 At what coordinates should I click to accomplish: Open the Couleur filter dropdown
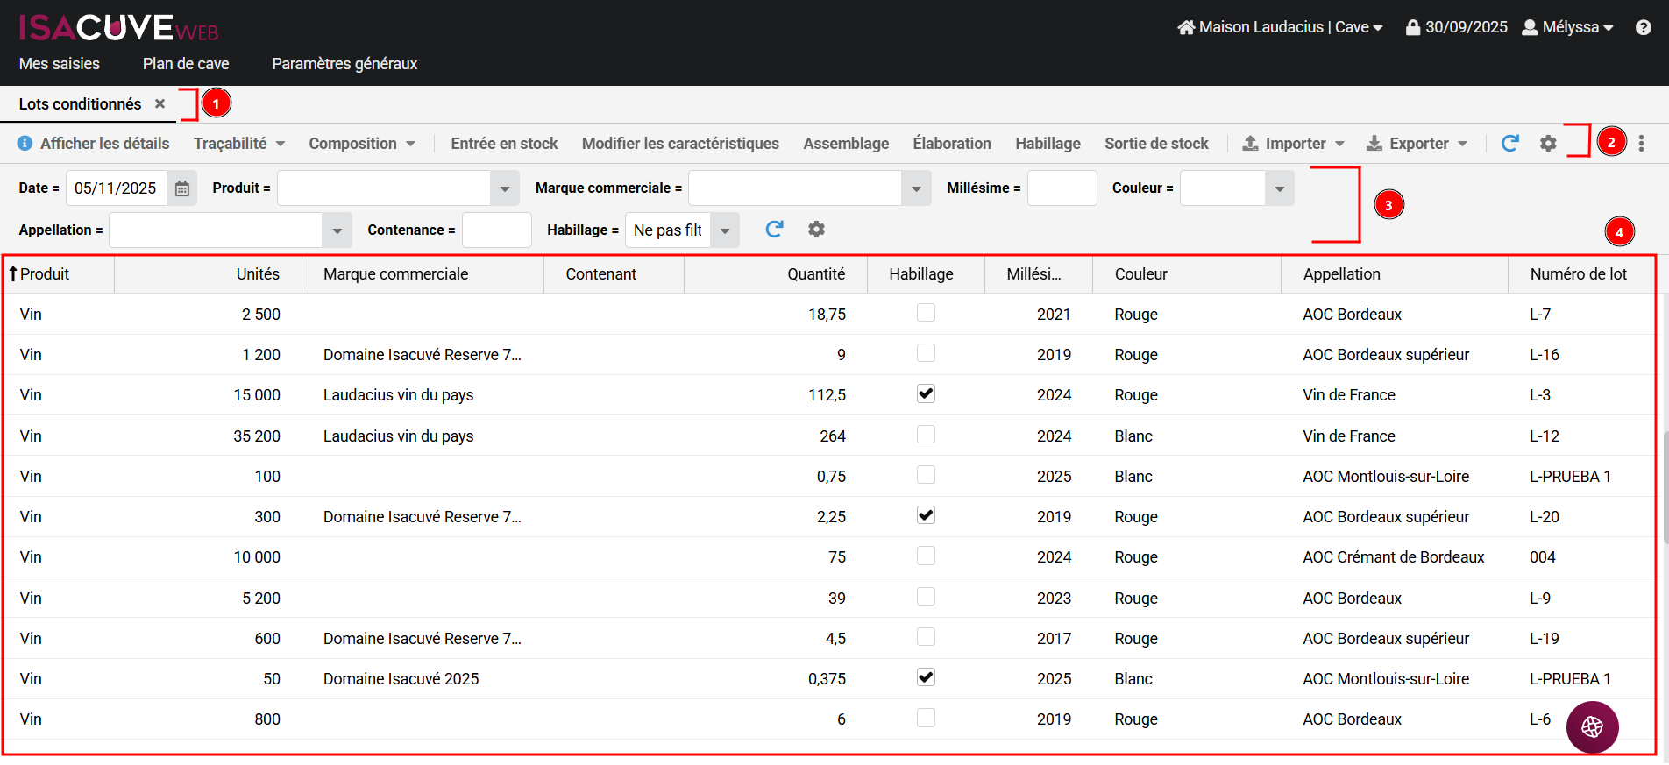1279,188
